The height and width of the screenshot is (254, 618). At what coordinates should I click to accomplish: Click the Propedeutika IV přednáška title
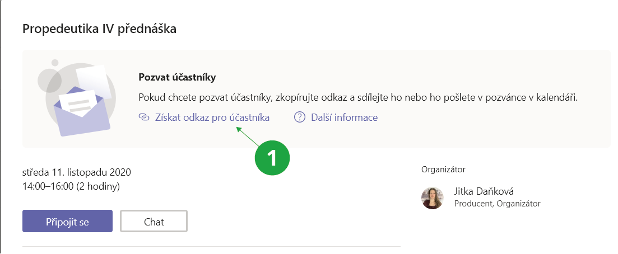(100, 29)
